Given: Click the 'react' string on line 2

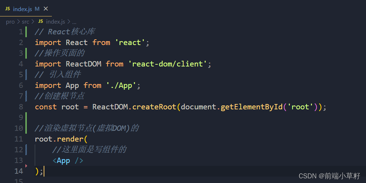Looking at the screenshot, I should 130,43.
